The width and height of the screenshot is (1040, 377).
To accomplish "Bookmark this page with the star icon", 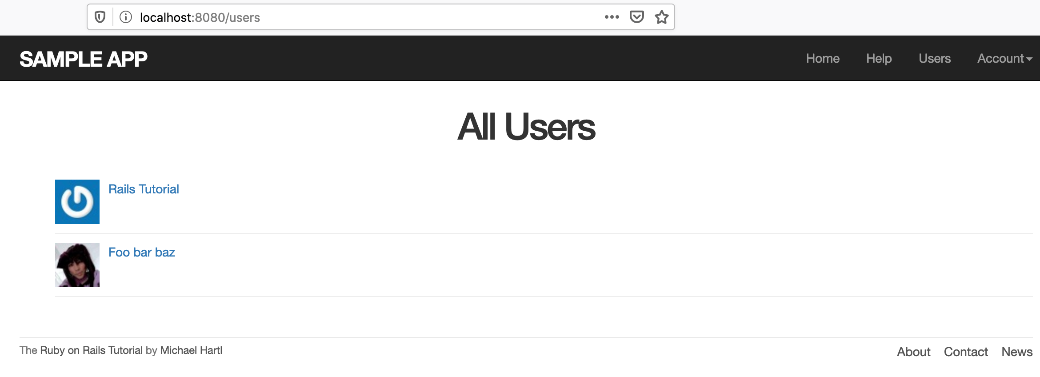I will click(662, 17).
